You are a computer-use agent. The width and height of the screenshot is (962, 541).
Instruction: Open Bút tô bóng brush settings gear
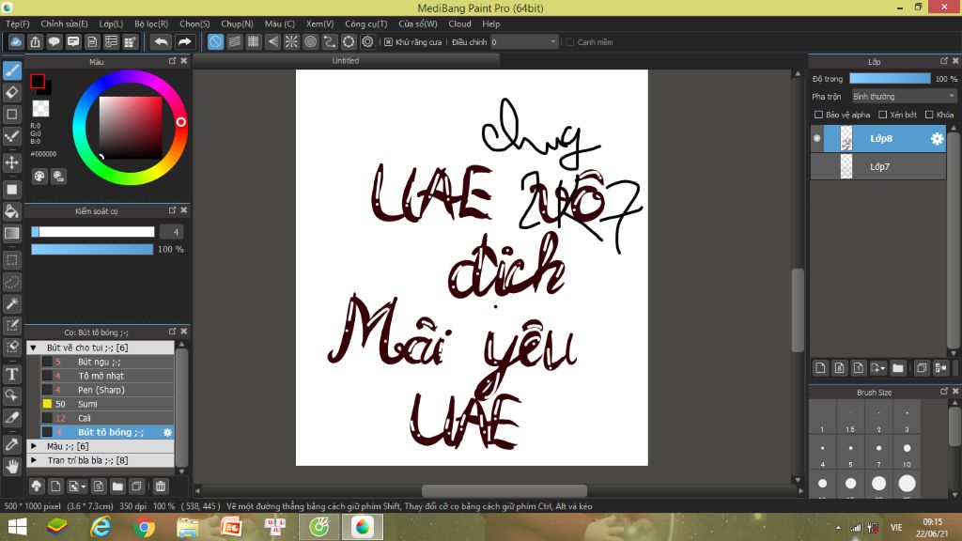point(167,432)
